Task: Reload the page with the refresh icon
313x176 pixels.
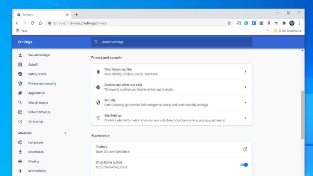Action: pyautogui.click(x=32, y=23)
